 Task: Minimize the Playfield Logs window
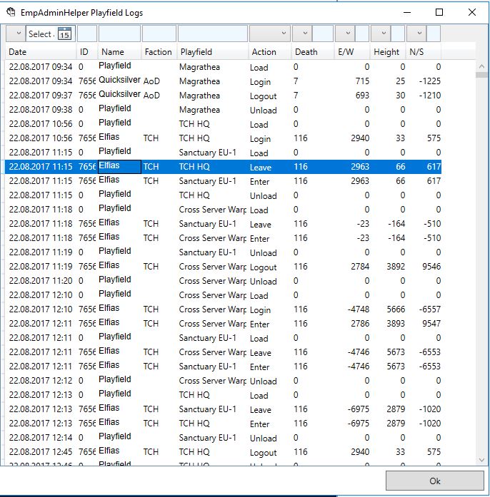407,12
